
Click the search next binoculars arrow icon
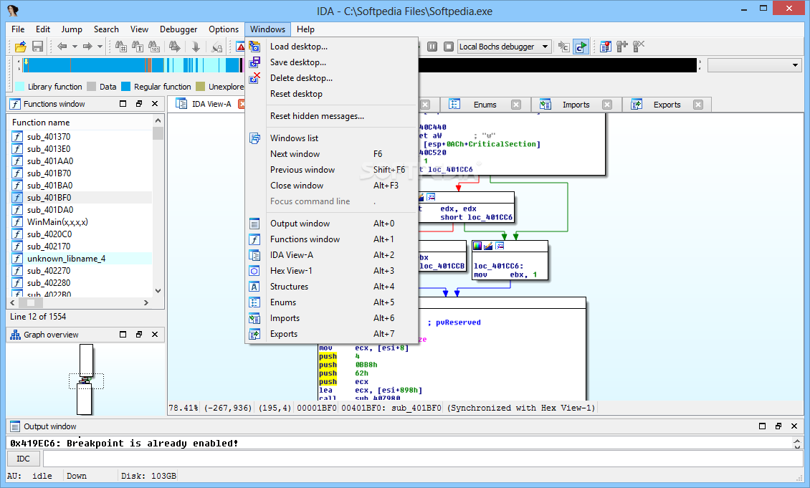tap(175, 47)
